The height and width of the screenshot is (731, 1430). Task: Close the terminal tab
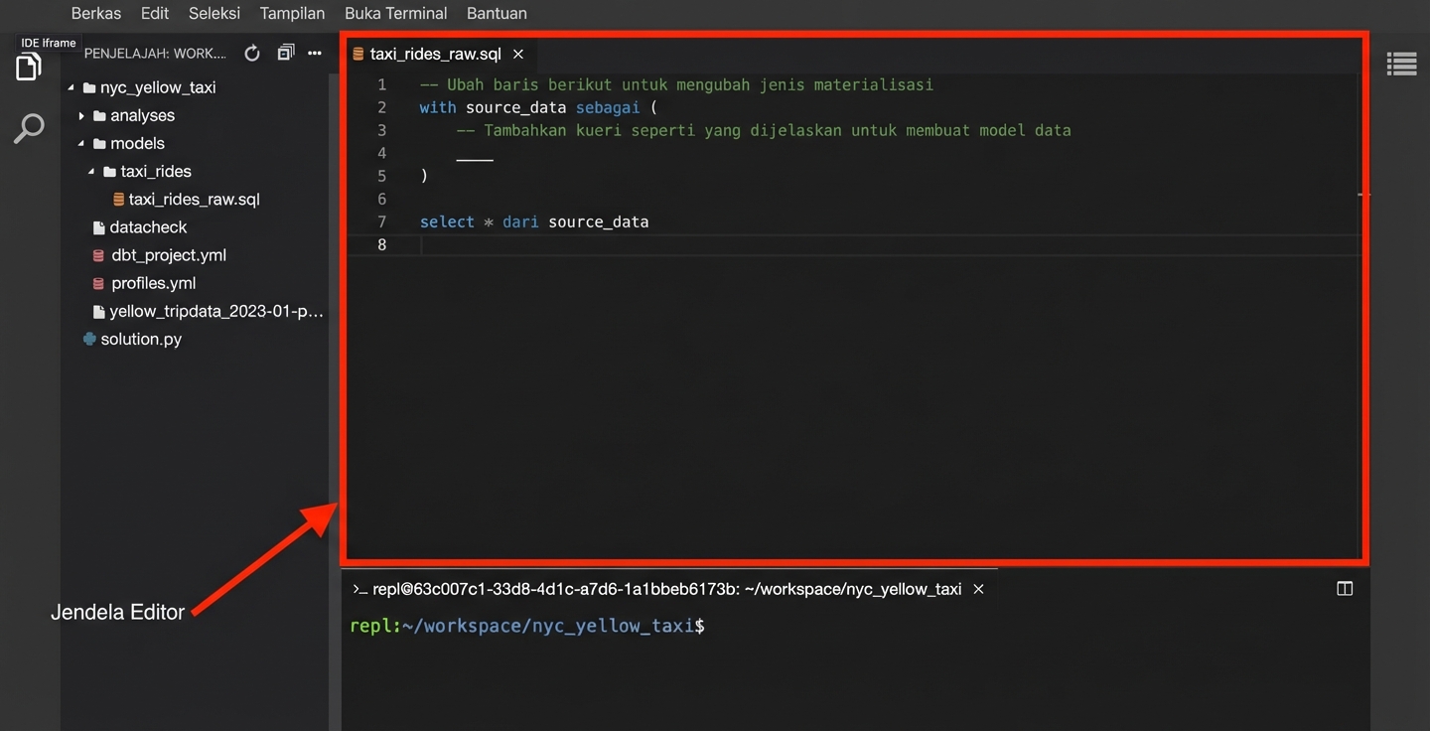point(978,589)
